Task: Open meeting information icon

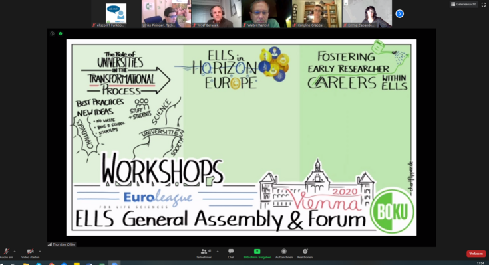Action: [52, 33]
